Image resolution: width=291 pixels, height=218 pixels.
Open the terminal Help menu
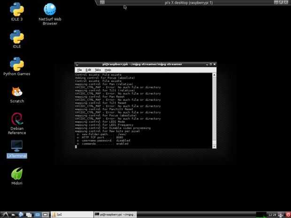(108, 70)
